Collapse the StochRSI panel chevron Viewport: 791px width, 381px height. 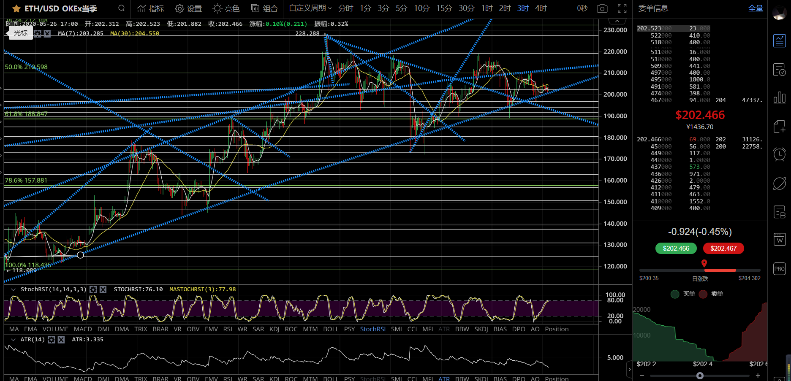(x=13, y=289)
